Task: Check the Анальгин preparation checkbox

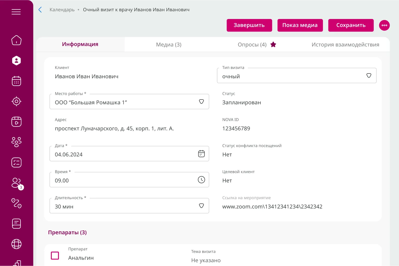Action: coord(55,255)
